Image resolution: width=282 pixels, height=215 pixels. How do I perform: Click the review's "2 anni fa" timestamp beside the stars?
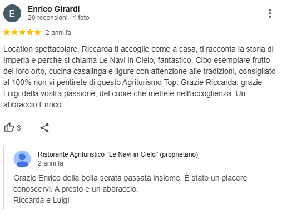pyautogui.click(x=58, y=33)
